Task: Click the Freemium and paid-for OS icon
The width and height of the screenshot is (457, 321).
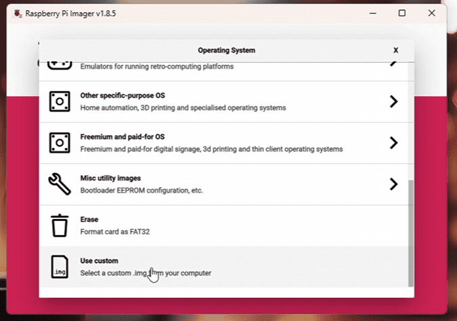Action: click(x=60, y=143)
